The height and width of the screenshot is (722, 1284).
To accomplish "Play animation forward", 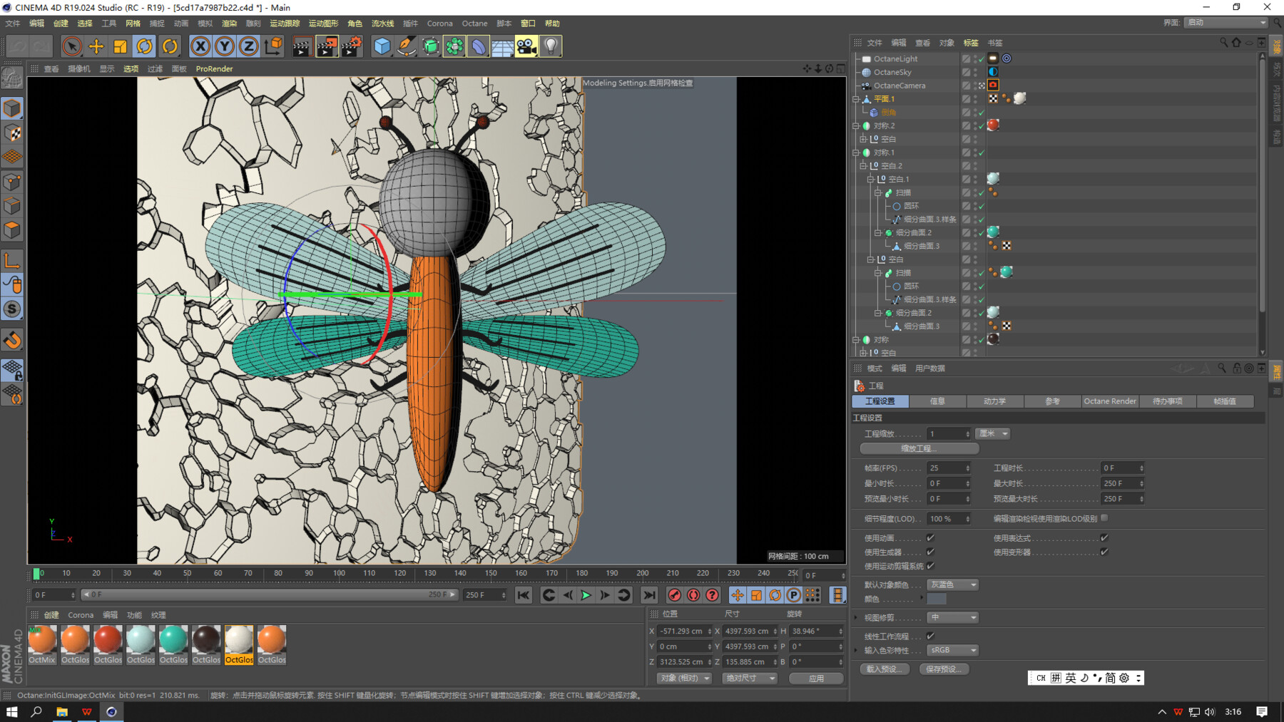I will tap(586, 595).
